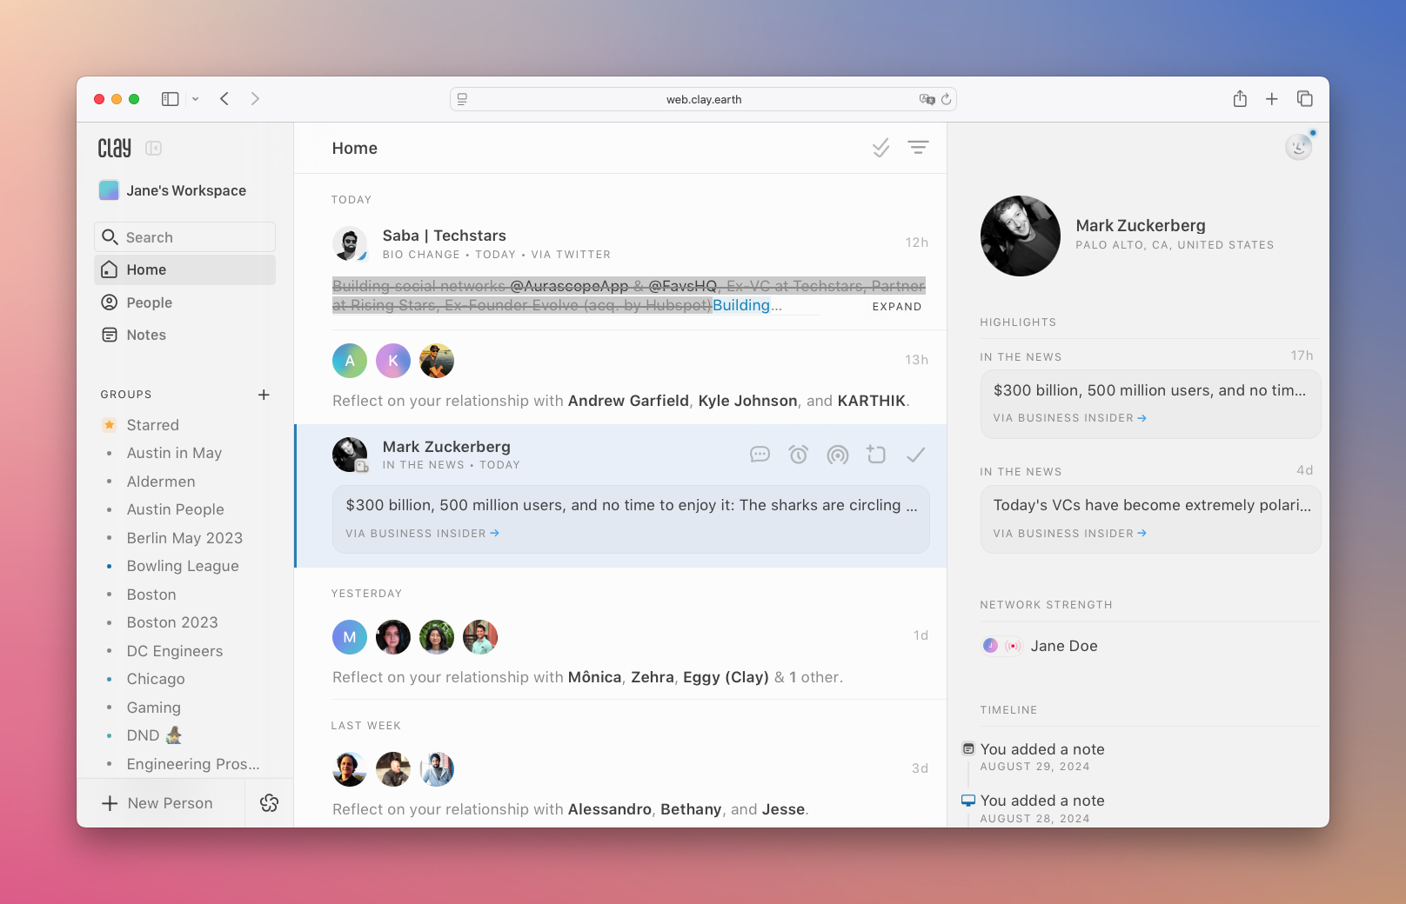The height and width of the screenshot is (904, 1406).
Task: Click the broadcast icon on Mark Zuckerberg row
Action: coord(837,455)
